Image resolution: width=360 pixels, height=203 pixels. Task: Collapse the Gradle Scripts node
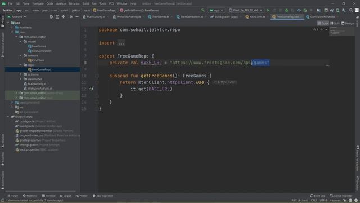click(x=8, y=117)
